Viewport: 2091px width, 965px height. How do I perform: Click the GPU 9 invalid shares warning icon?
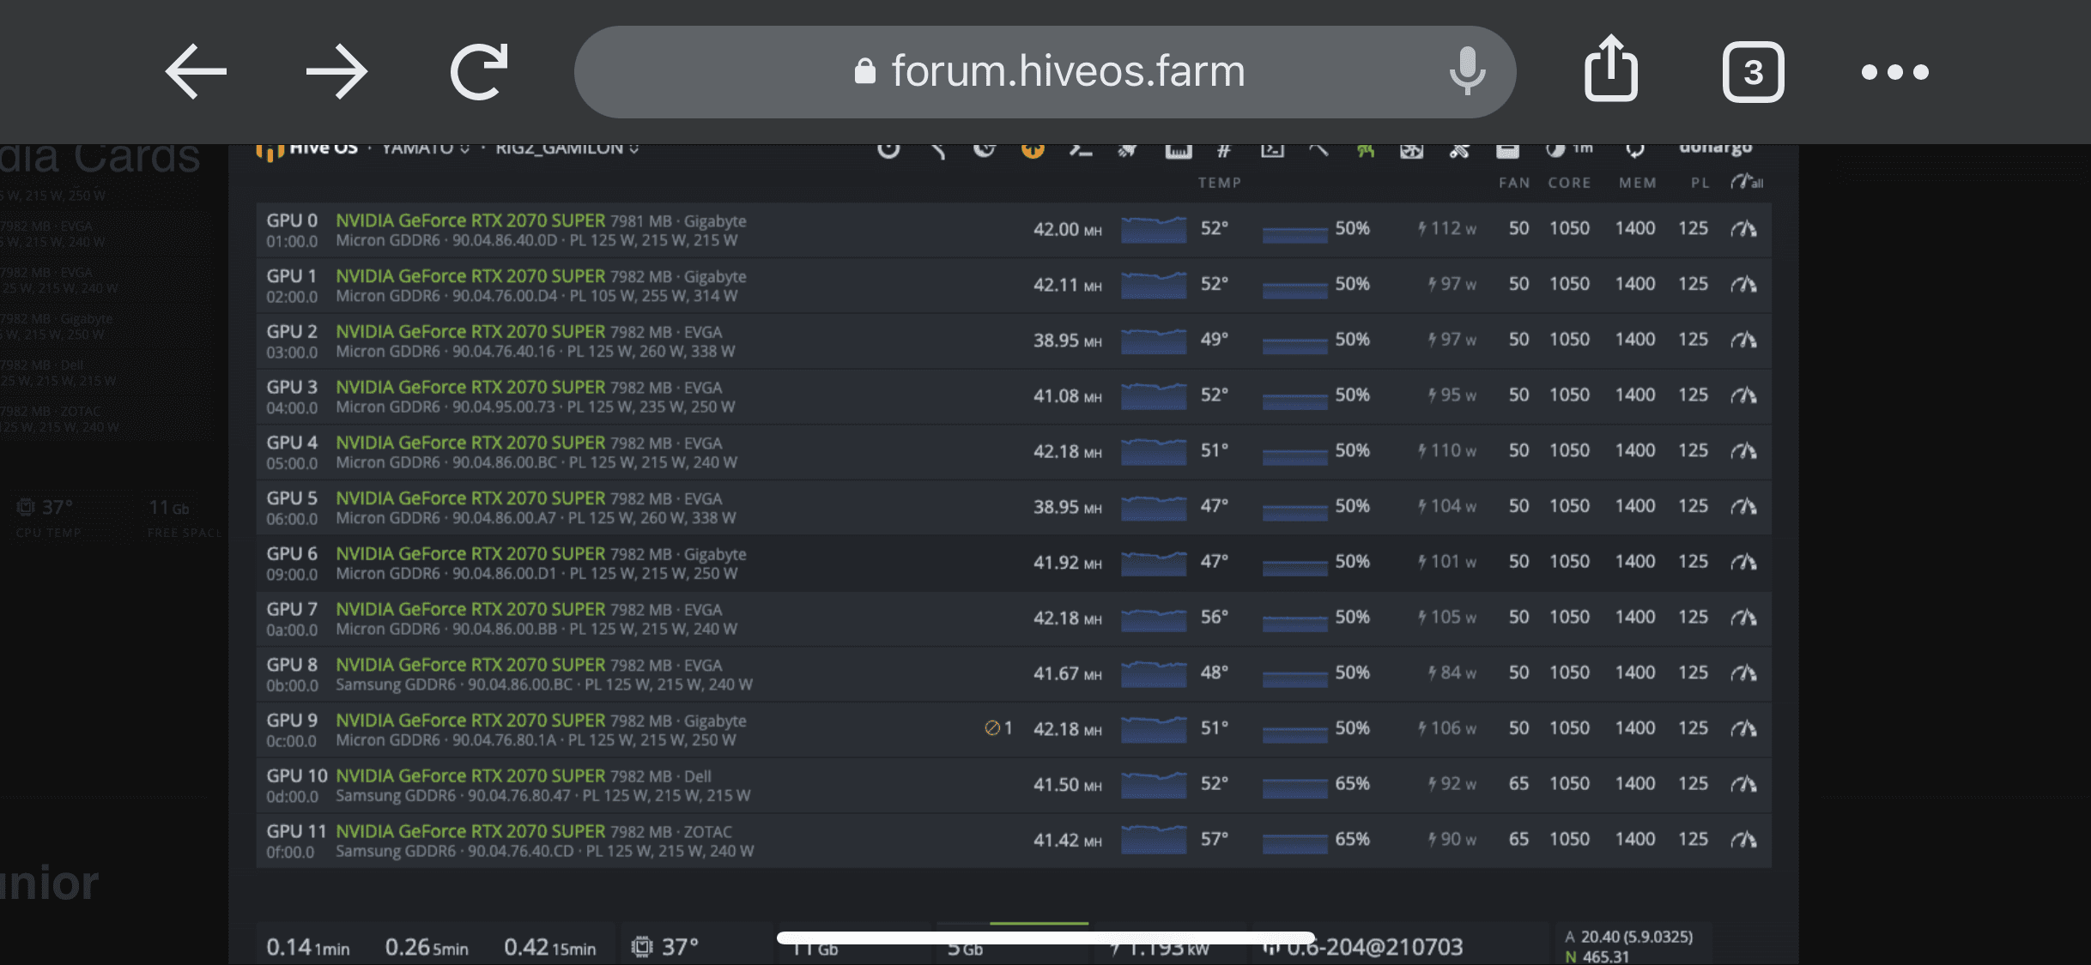point(992,728)
